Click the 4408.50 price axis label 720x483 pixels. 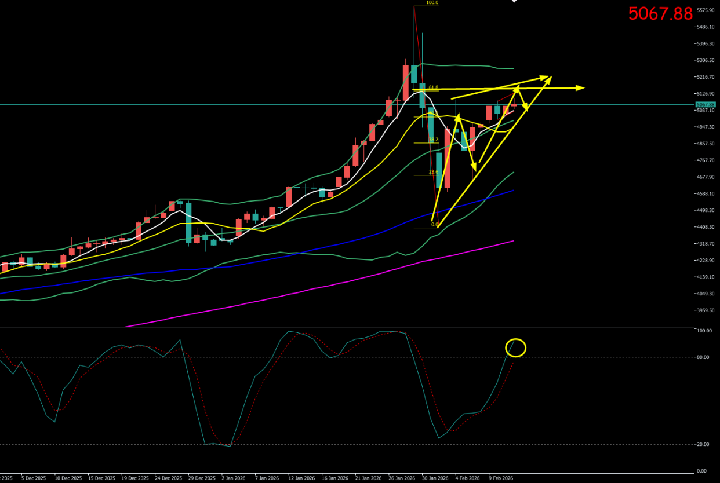[x=706, y=227]
